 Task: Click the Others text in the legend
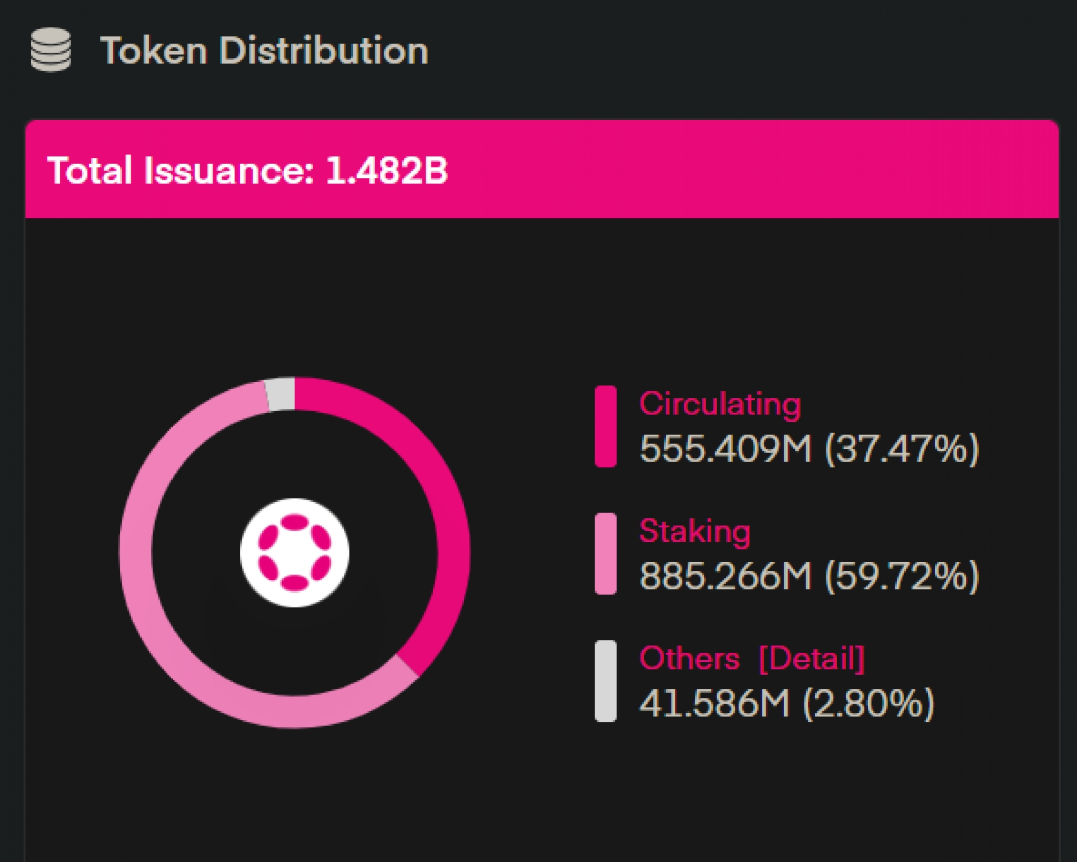pyautogui.click(x=689, y=658)
